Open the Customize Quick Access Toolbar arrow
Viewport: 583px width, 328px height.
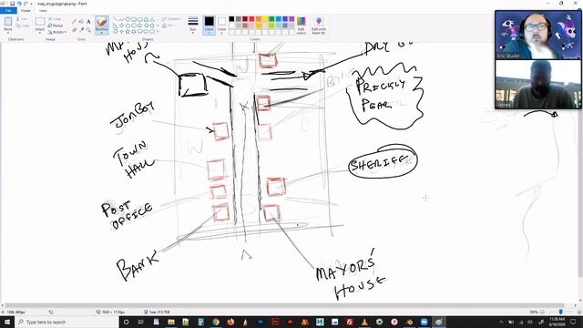32,4
